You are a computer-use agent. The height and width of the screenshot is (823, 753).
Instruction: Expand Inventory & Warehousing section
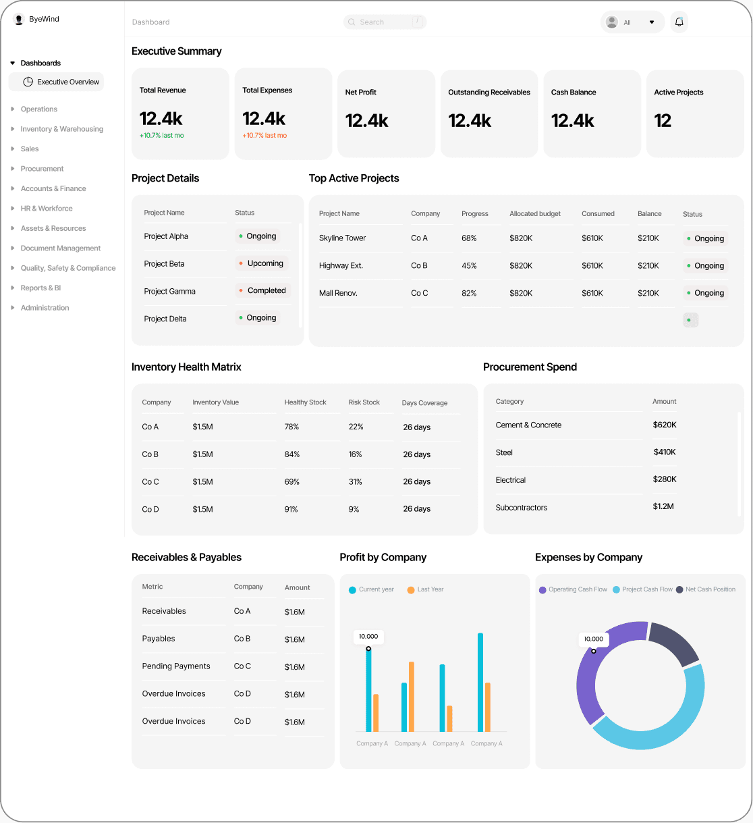pyautogui.click(x=13, y=129)
